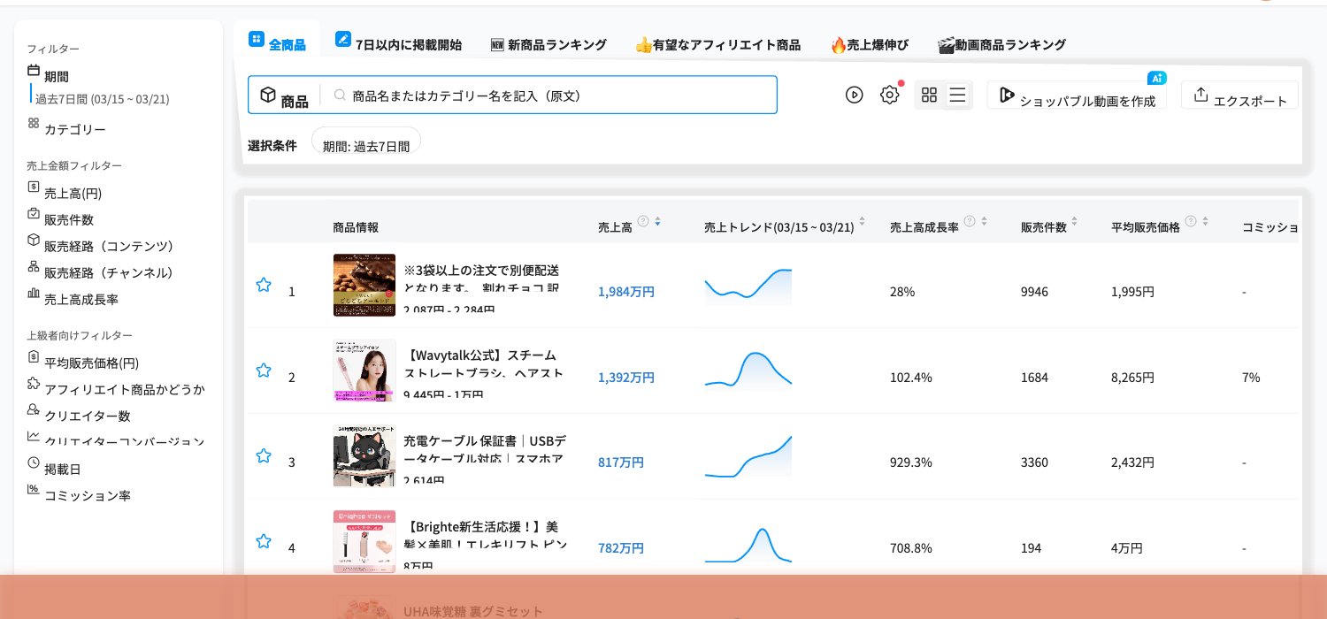This screenshot has height=619, width=1327.
Task: View the rank 3 USB cable sales trend chart
Action: (x=748, y=455)
